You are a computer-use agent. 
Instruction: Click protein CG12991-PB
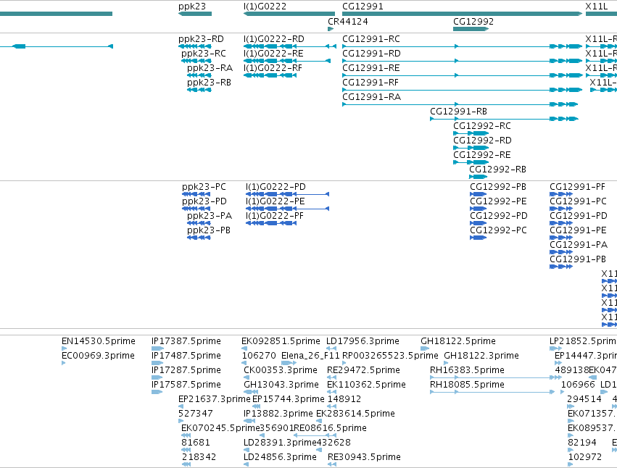(x=561, y=267)
